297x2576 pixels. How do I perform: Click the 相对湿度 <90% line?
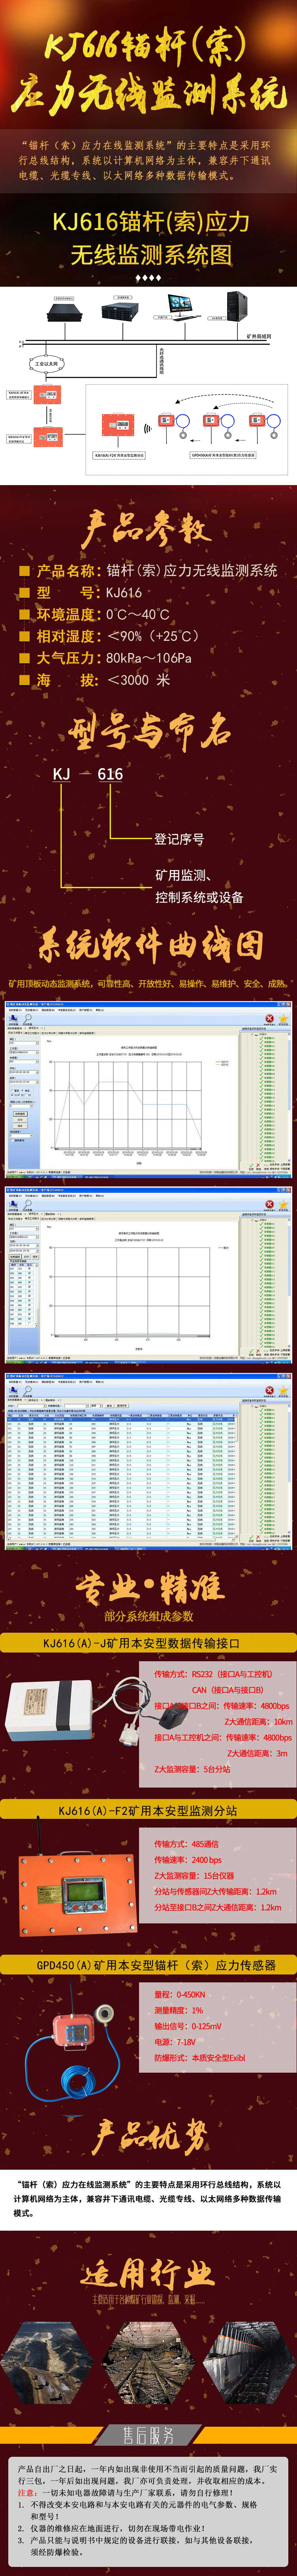[x=110, y=636]
